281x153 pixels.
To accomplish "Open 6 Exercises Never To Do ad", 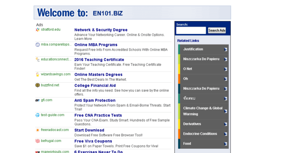I will (98, 152).
